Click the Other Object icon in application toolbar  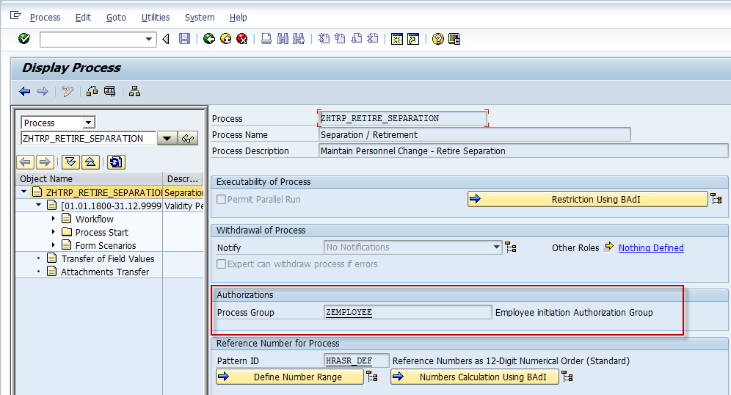(x=92, y=91)
